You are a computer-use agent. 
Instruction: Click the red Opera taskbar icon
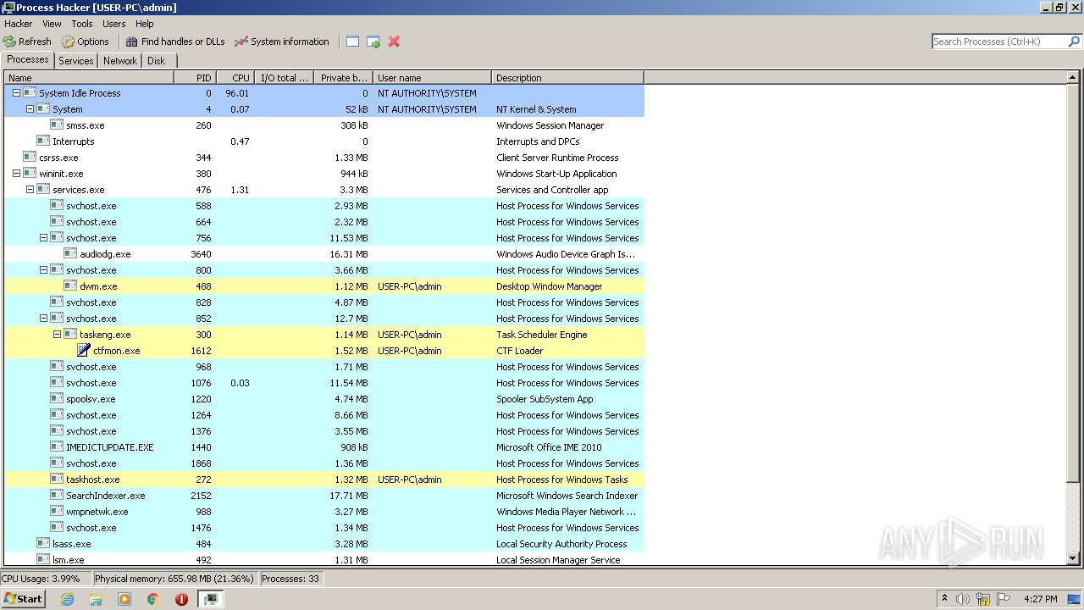(181, 599)
